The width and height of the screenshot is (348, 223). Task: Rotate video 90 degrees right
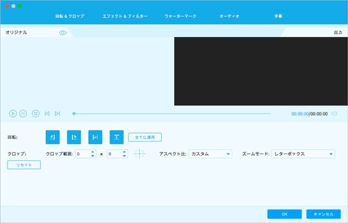pyautogui.click(x=74, y=137)
